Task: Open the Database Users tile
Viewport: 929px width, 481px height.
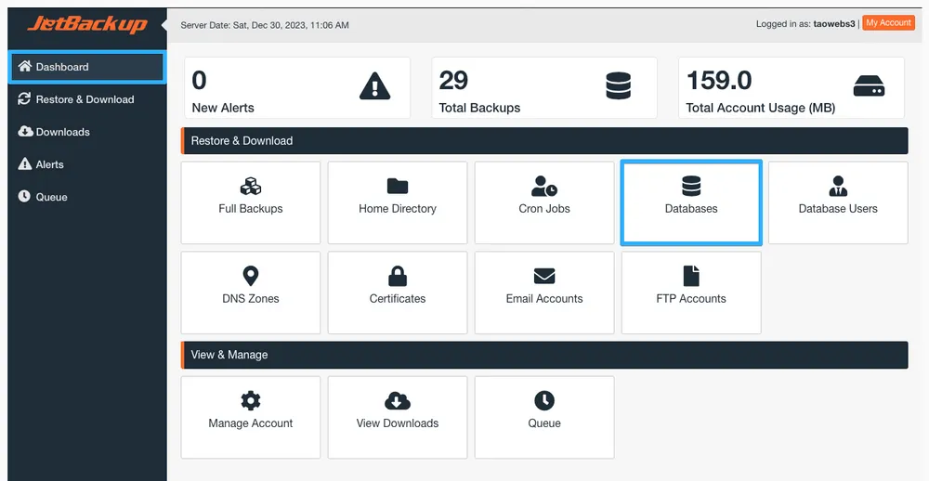Action: coord(838,202)
